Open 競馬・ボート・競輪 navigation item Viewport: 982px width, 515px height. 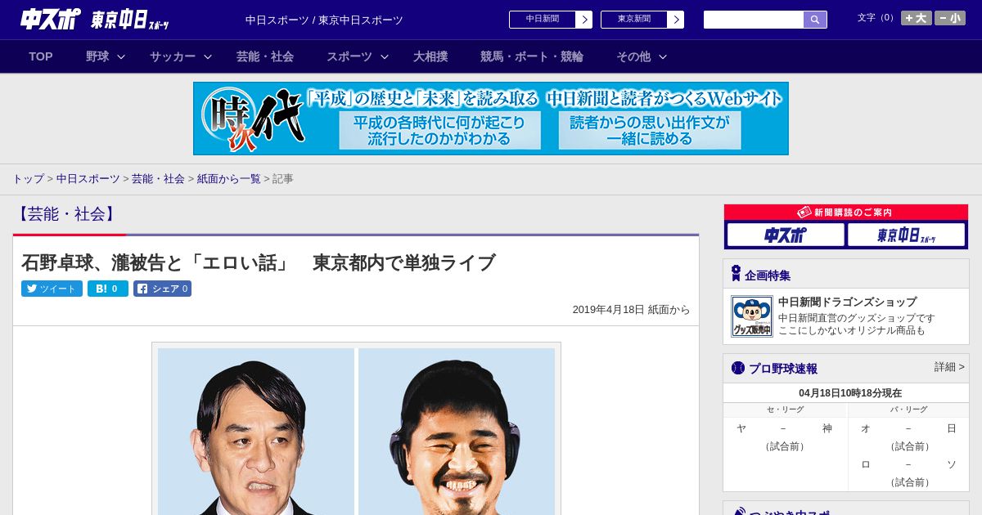(532, 56)
